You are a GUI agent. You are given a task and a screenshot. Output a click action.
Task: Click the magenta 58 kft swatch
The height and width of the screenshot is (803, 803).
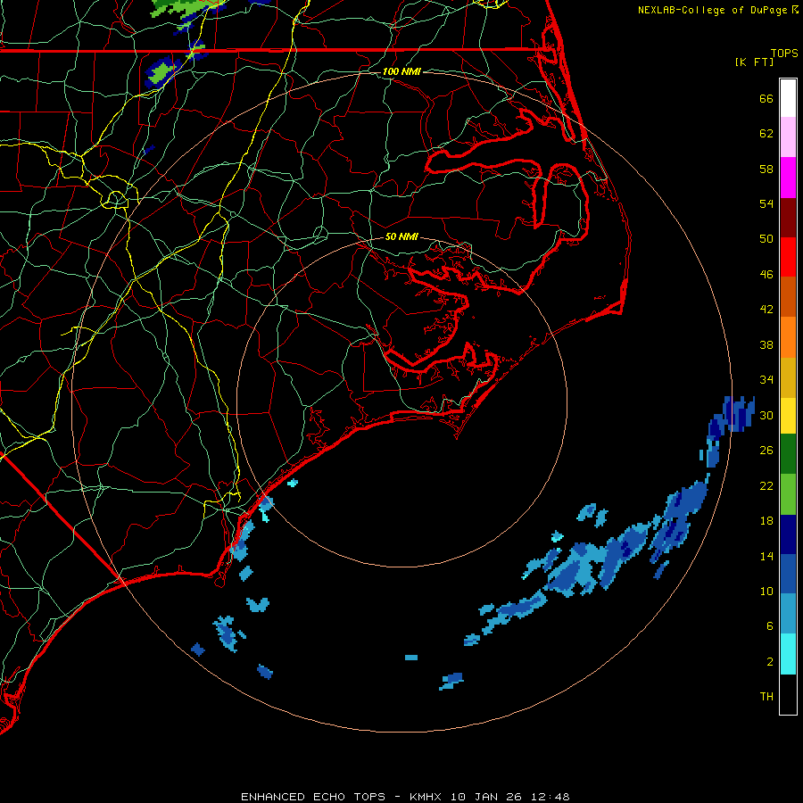coord(788,178)
